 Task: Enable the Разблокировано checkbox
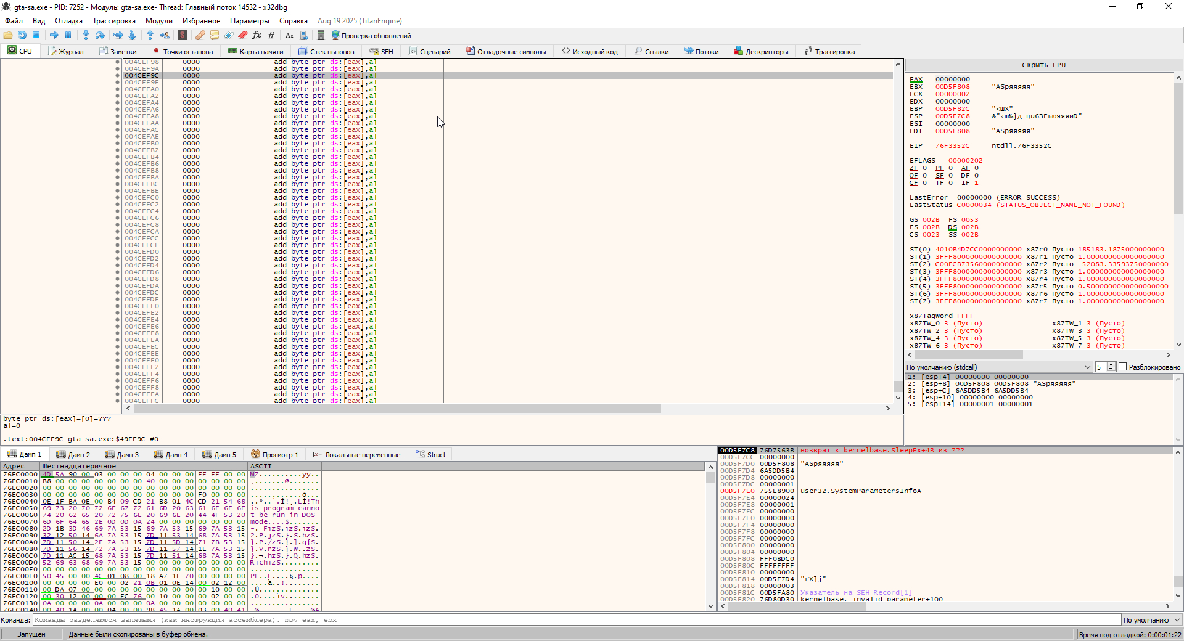click(1123, 367)
